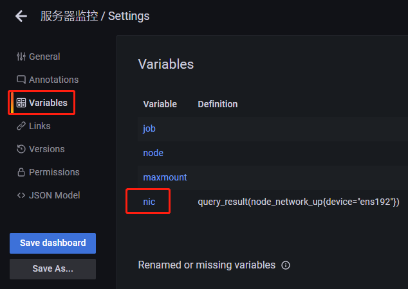
Task: Click the Permissions lock icon
Action: (x=21, y=172)
